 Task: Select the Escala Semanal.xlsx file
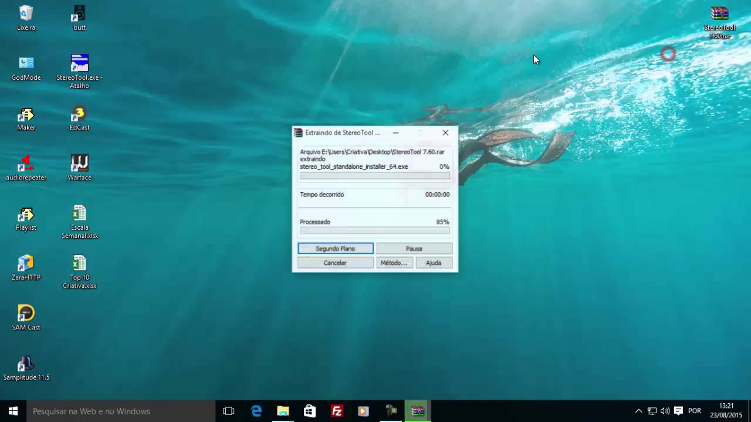79,222
